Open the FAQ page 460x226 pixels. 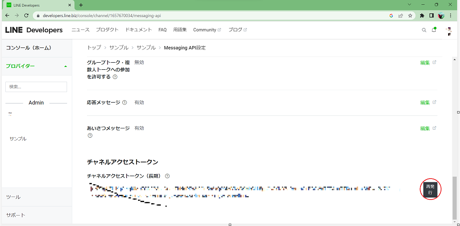[163, 29]
